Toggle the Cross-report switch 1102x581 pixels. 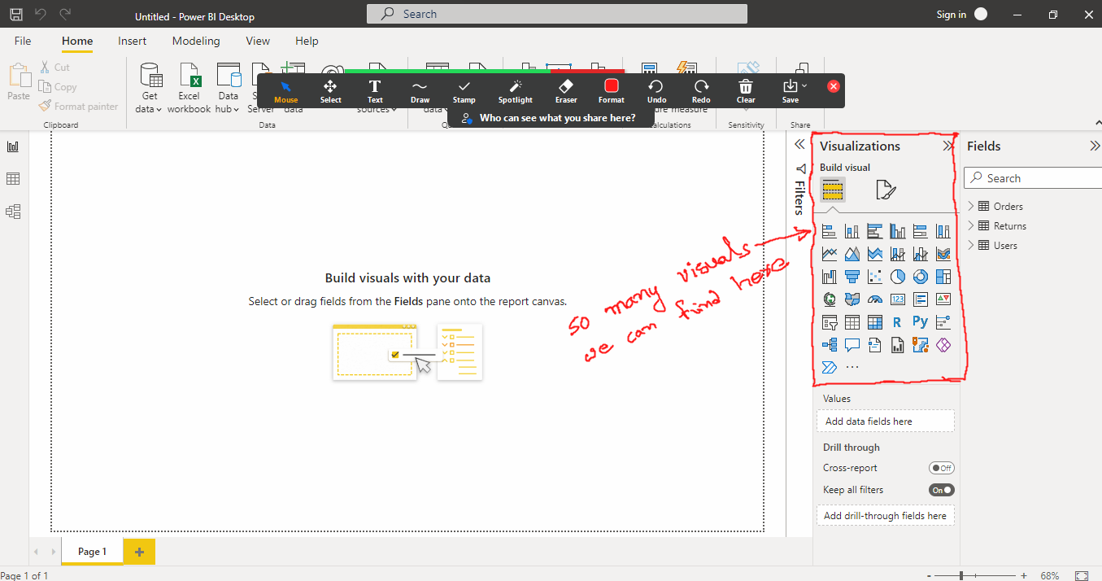pos(942,468)
